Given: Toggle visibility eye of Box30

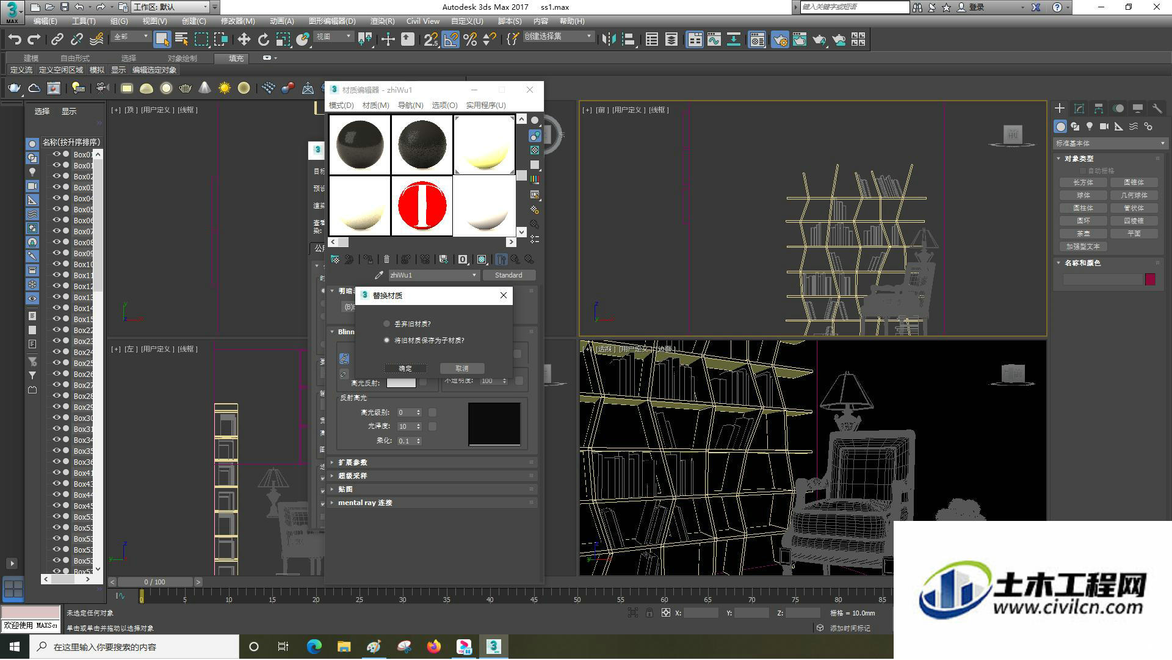Looking at the screenshot, I should click(57, 418).
